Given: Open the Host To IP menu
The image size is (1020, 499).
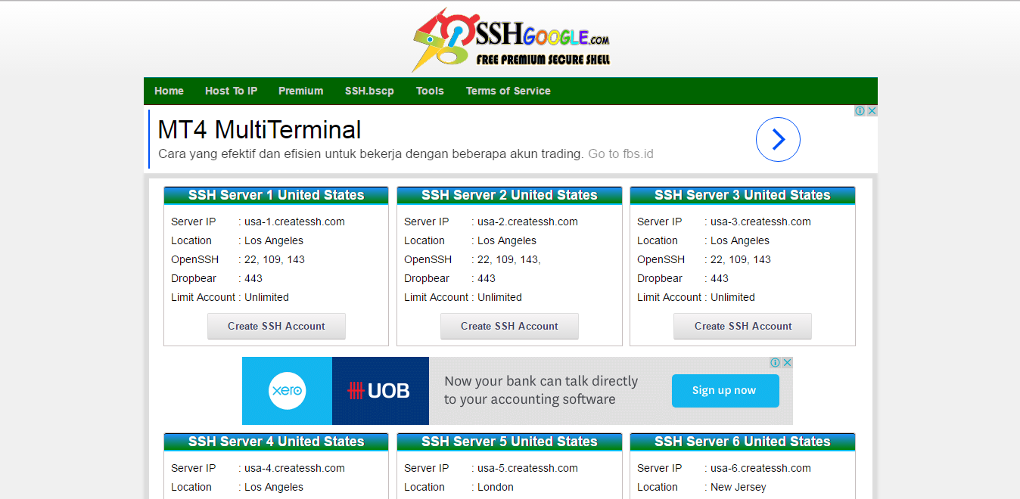Looking at the screenshot, I should click(x=231, y=91).
